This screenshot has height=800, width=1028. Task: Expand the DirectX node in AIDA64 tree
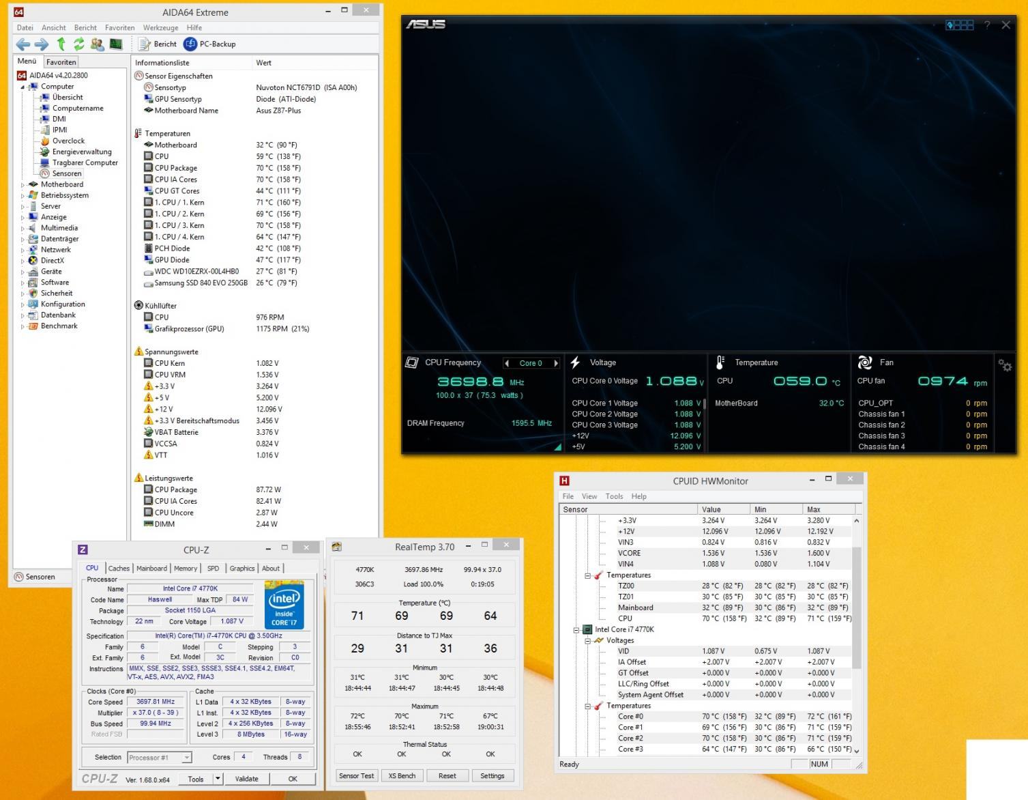(x=23, y=261)
